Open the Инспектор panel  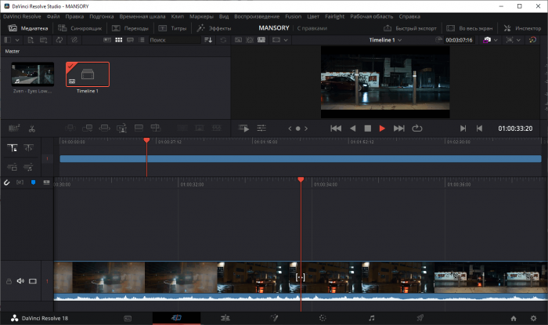tap(522, 28)
